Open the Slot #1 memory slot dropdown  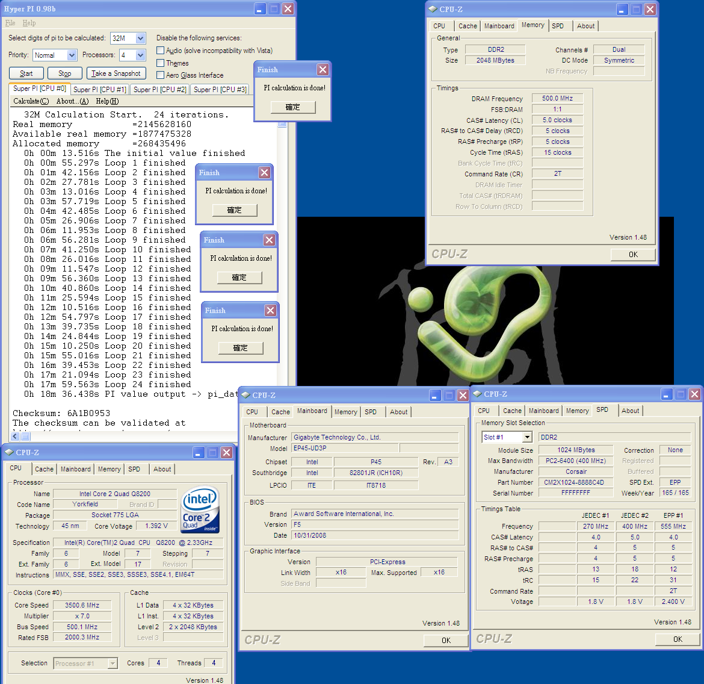[527, 437]
